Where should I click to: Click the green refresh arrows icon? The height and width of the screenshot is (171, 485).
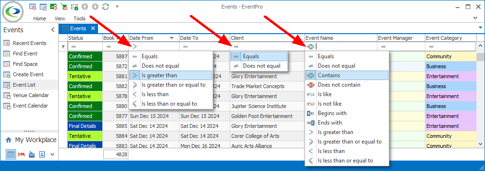click(x=106, y=7)
